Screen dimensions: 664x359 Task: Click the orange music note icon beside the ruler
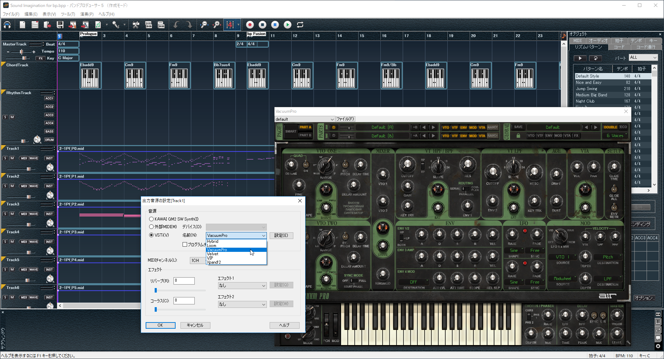point(564,35)
